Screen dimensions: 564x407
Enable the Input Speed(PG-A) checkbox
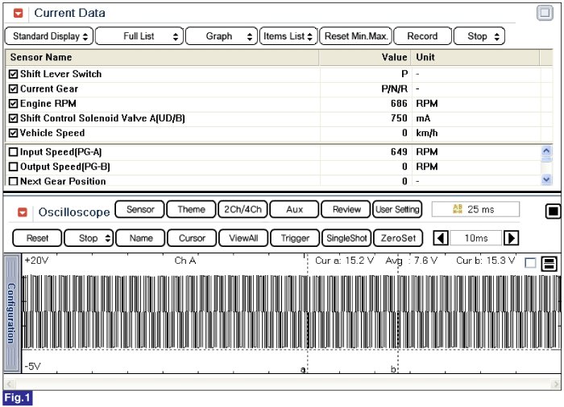13,152
